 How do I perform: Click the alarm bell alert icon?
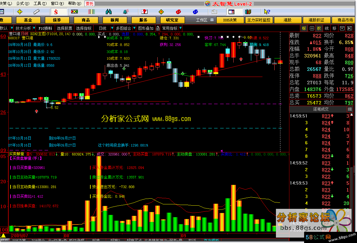point(126,11)
